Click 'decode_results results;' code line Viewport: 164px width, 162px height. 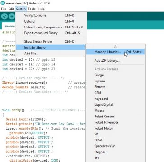tap(23, 87)
